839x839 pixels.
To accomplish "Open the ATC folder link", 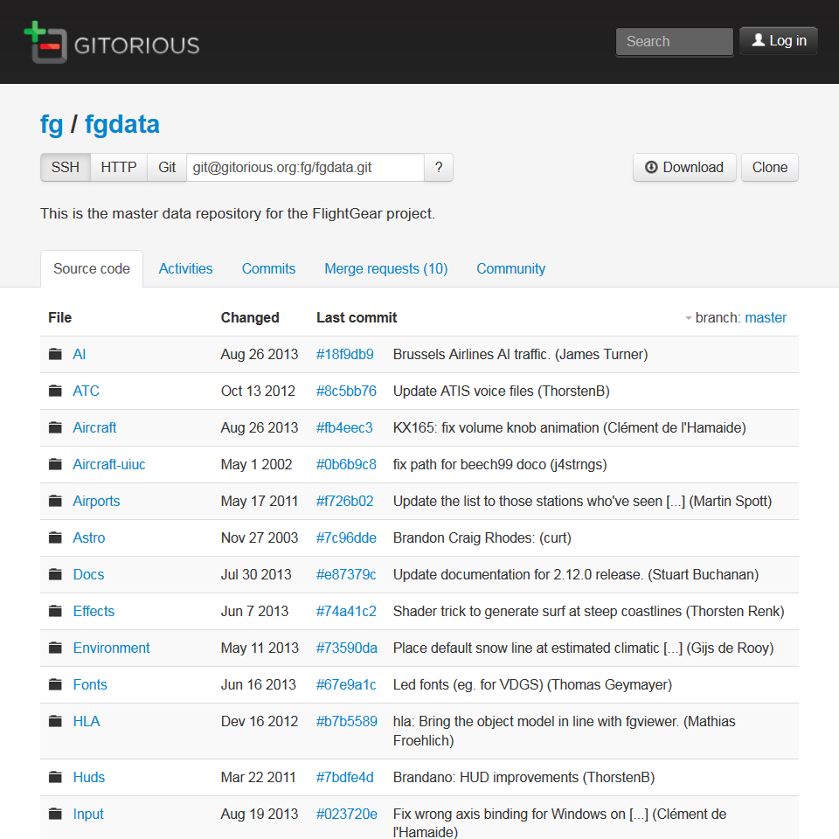I will 87,392.
